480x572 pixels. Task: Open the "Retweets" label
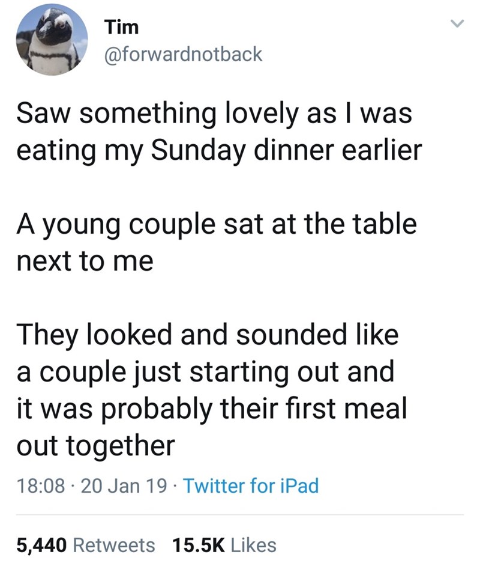[x=114, y=545]
